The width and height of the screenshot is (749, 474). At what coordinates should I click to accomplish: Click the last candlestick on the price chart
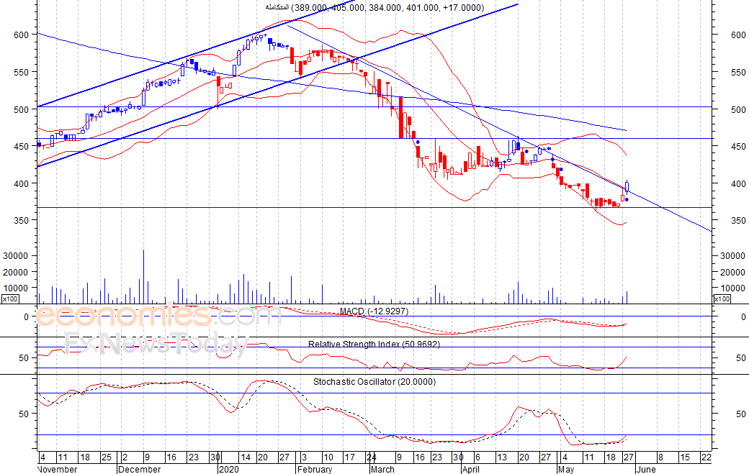pos(627,186)
